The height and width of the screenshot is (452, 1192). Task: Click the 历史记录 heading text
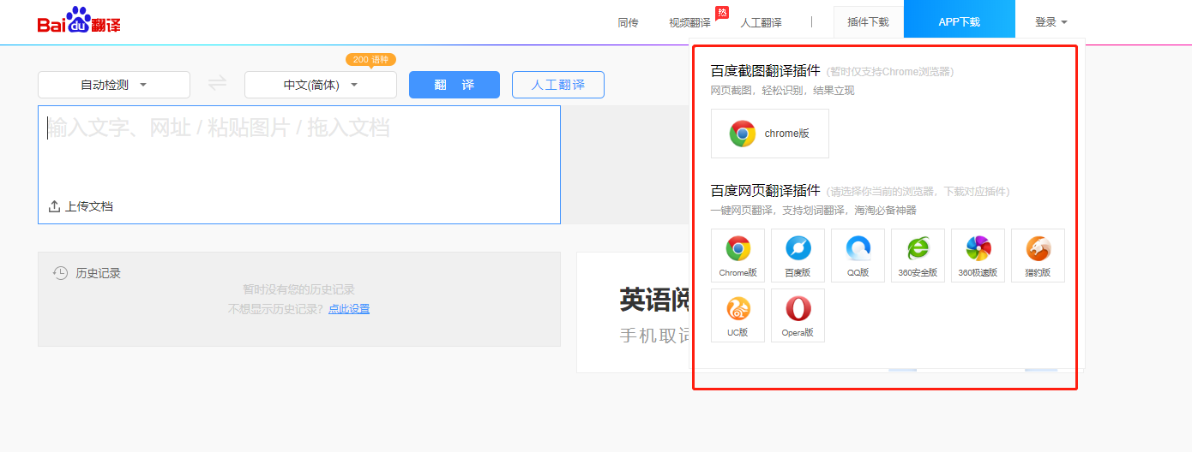[99, 273]
